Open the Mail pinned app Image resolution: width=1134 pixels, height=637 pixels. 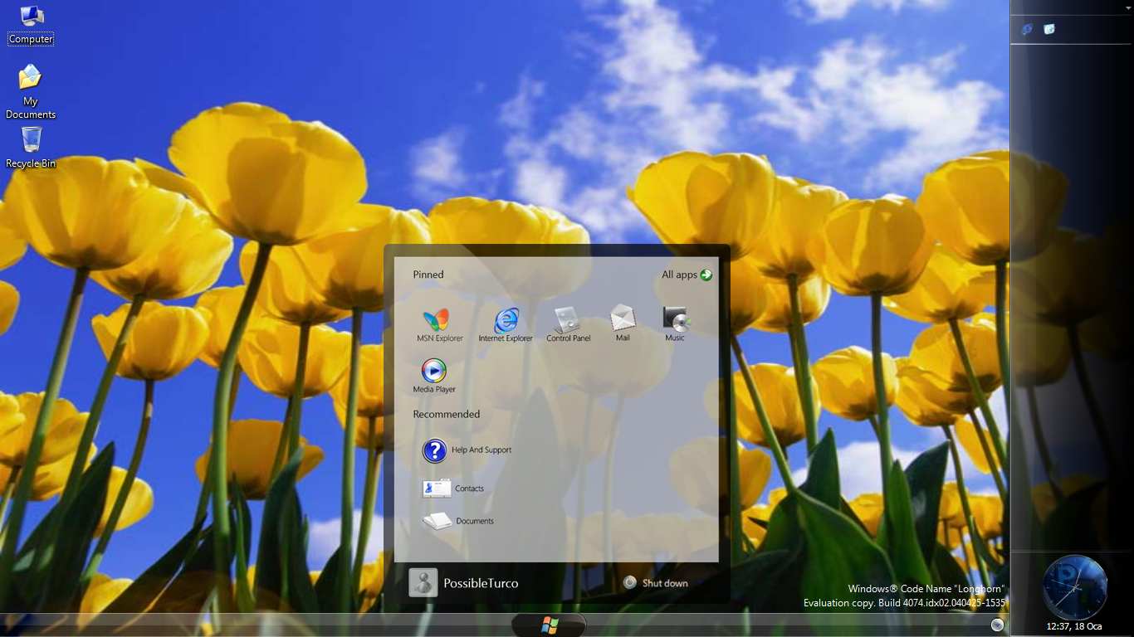[x=623, y=323]
